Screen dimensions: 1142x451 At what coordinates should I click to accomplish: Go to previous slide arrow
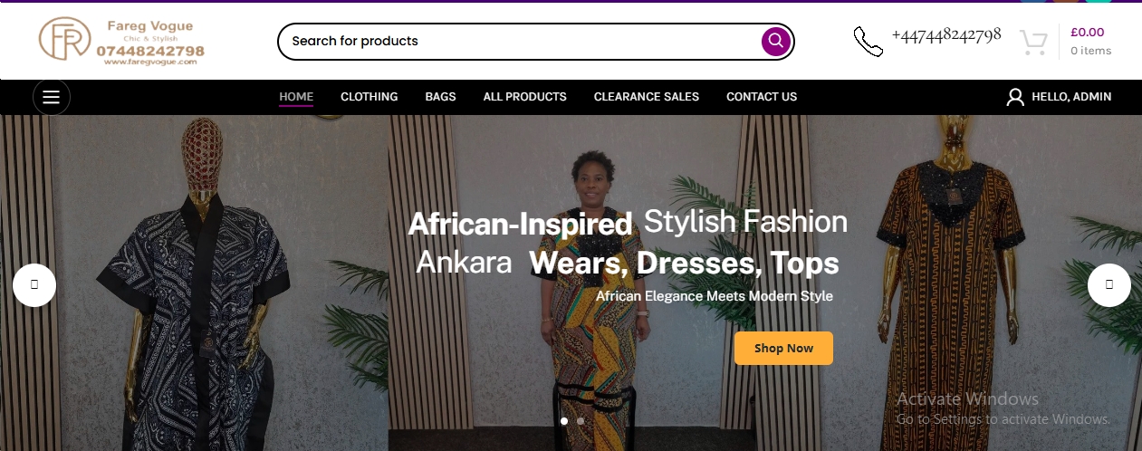[34, 285]
